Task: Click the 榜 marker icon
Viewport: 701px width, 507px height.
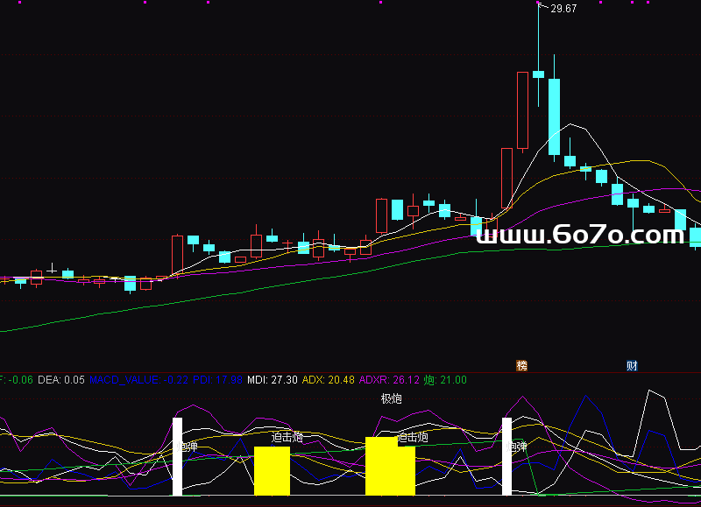Action: pos(522,365)
